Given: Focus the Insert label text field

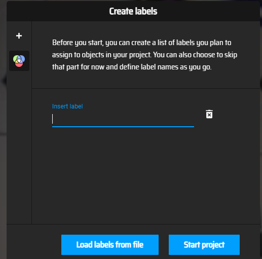Looking at the screenshot, I should [x=123, y=119].
